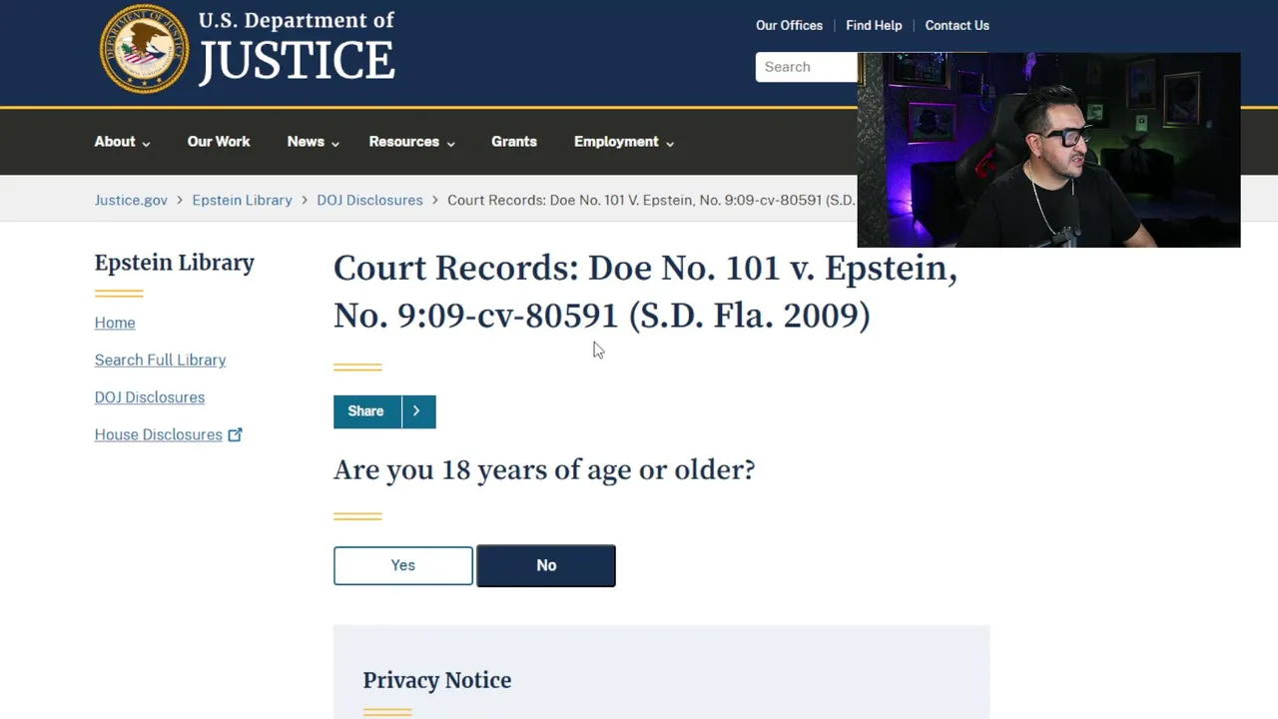Open the Resources dropdown menu
Screen dimensions: 1278x719
[x=411, y=142]
